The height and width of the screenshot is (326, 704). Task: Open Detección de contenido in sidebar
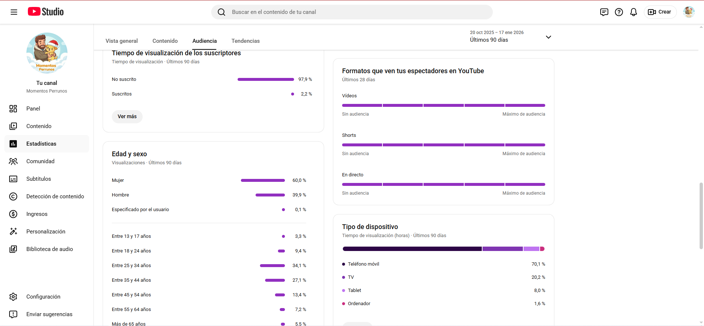[x=55, y=196]
